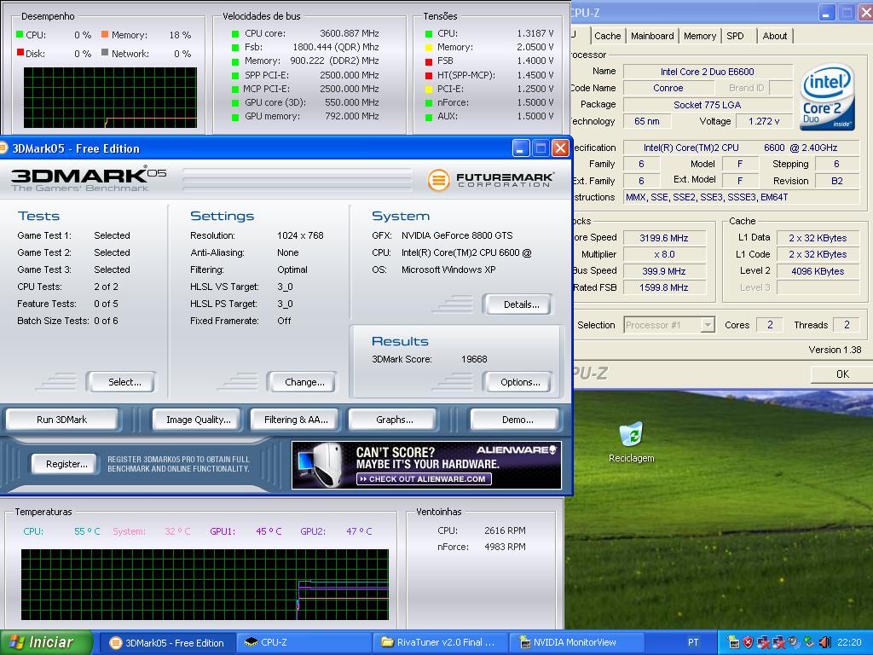Click the CPU fan speed 2616 RPM
873x655 pixels.
pos(505,530)
